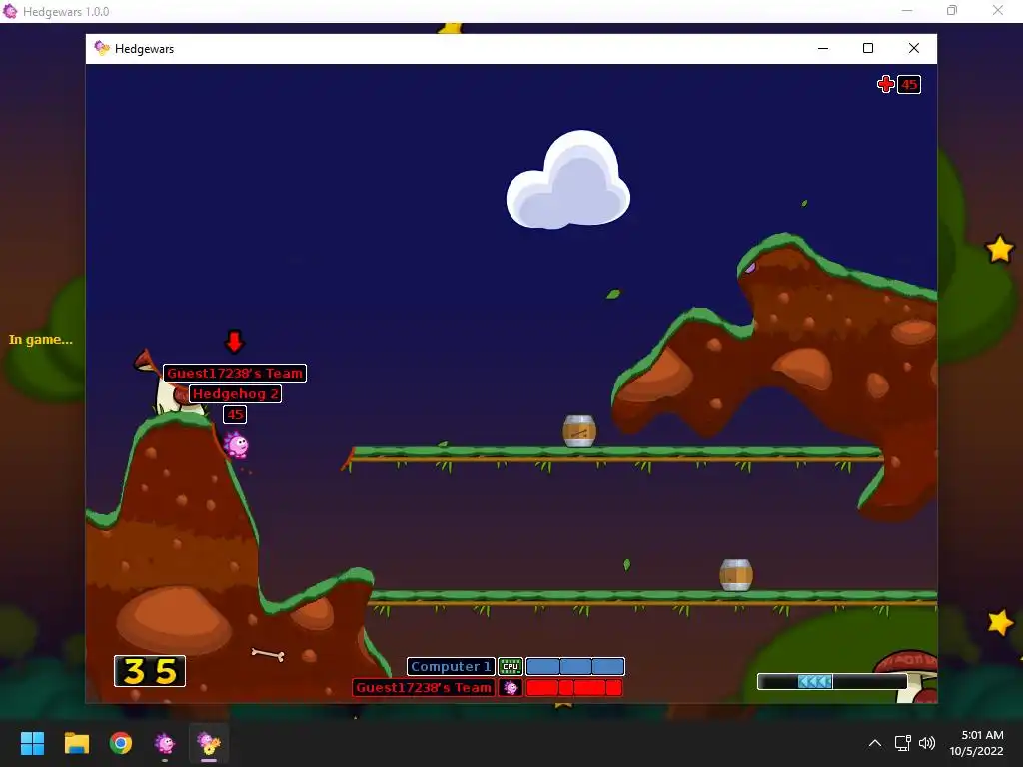Open File Explorer from the taskbar

[x=76, y=743]
